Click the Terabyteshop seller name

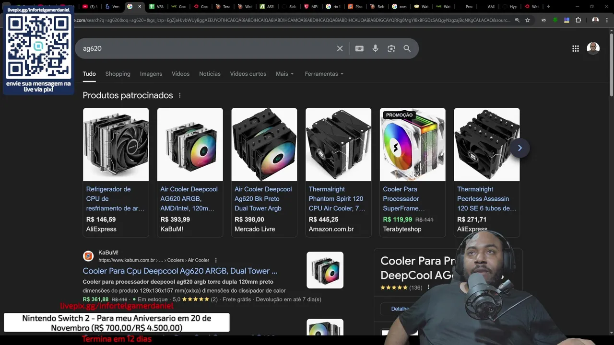[x=402, y=229]
